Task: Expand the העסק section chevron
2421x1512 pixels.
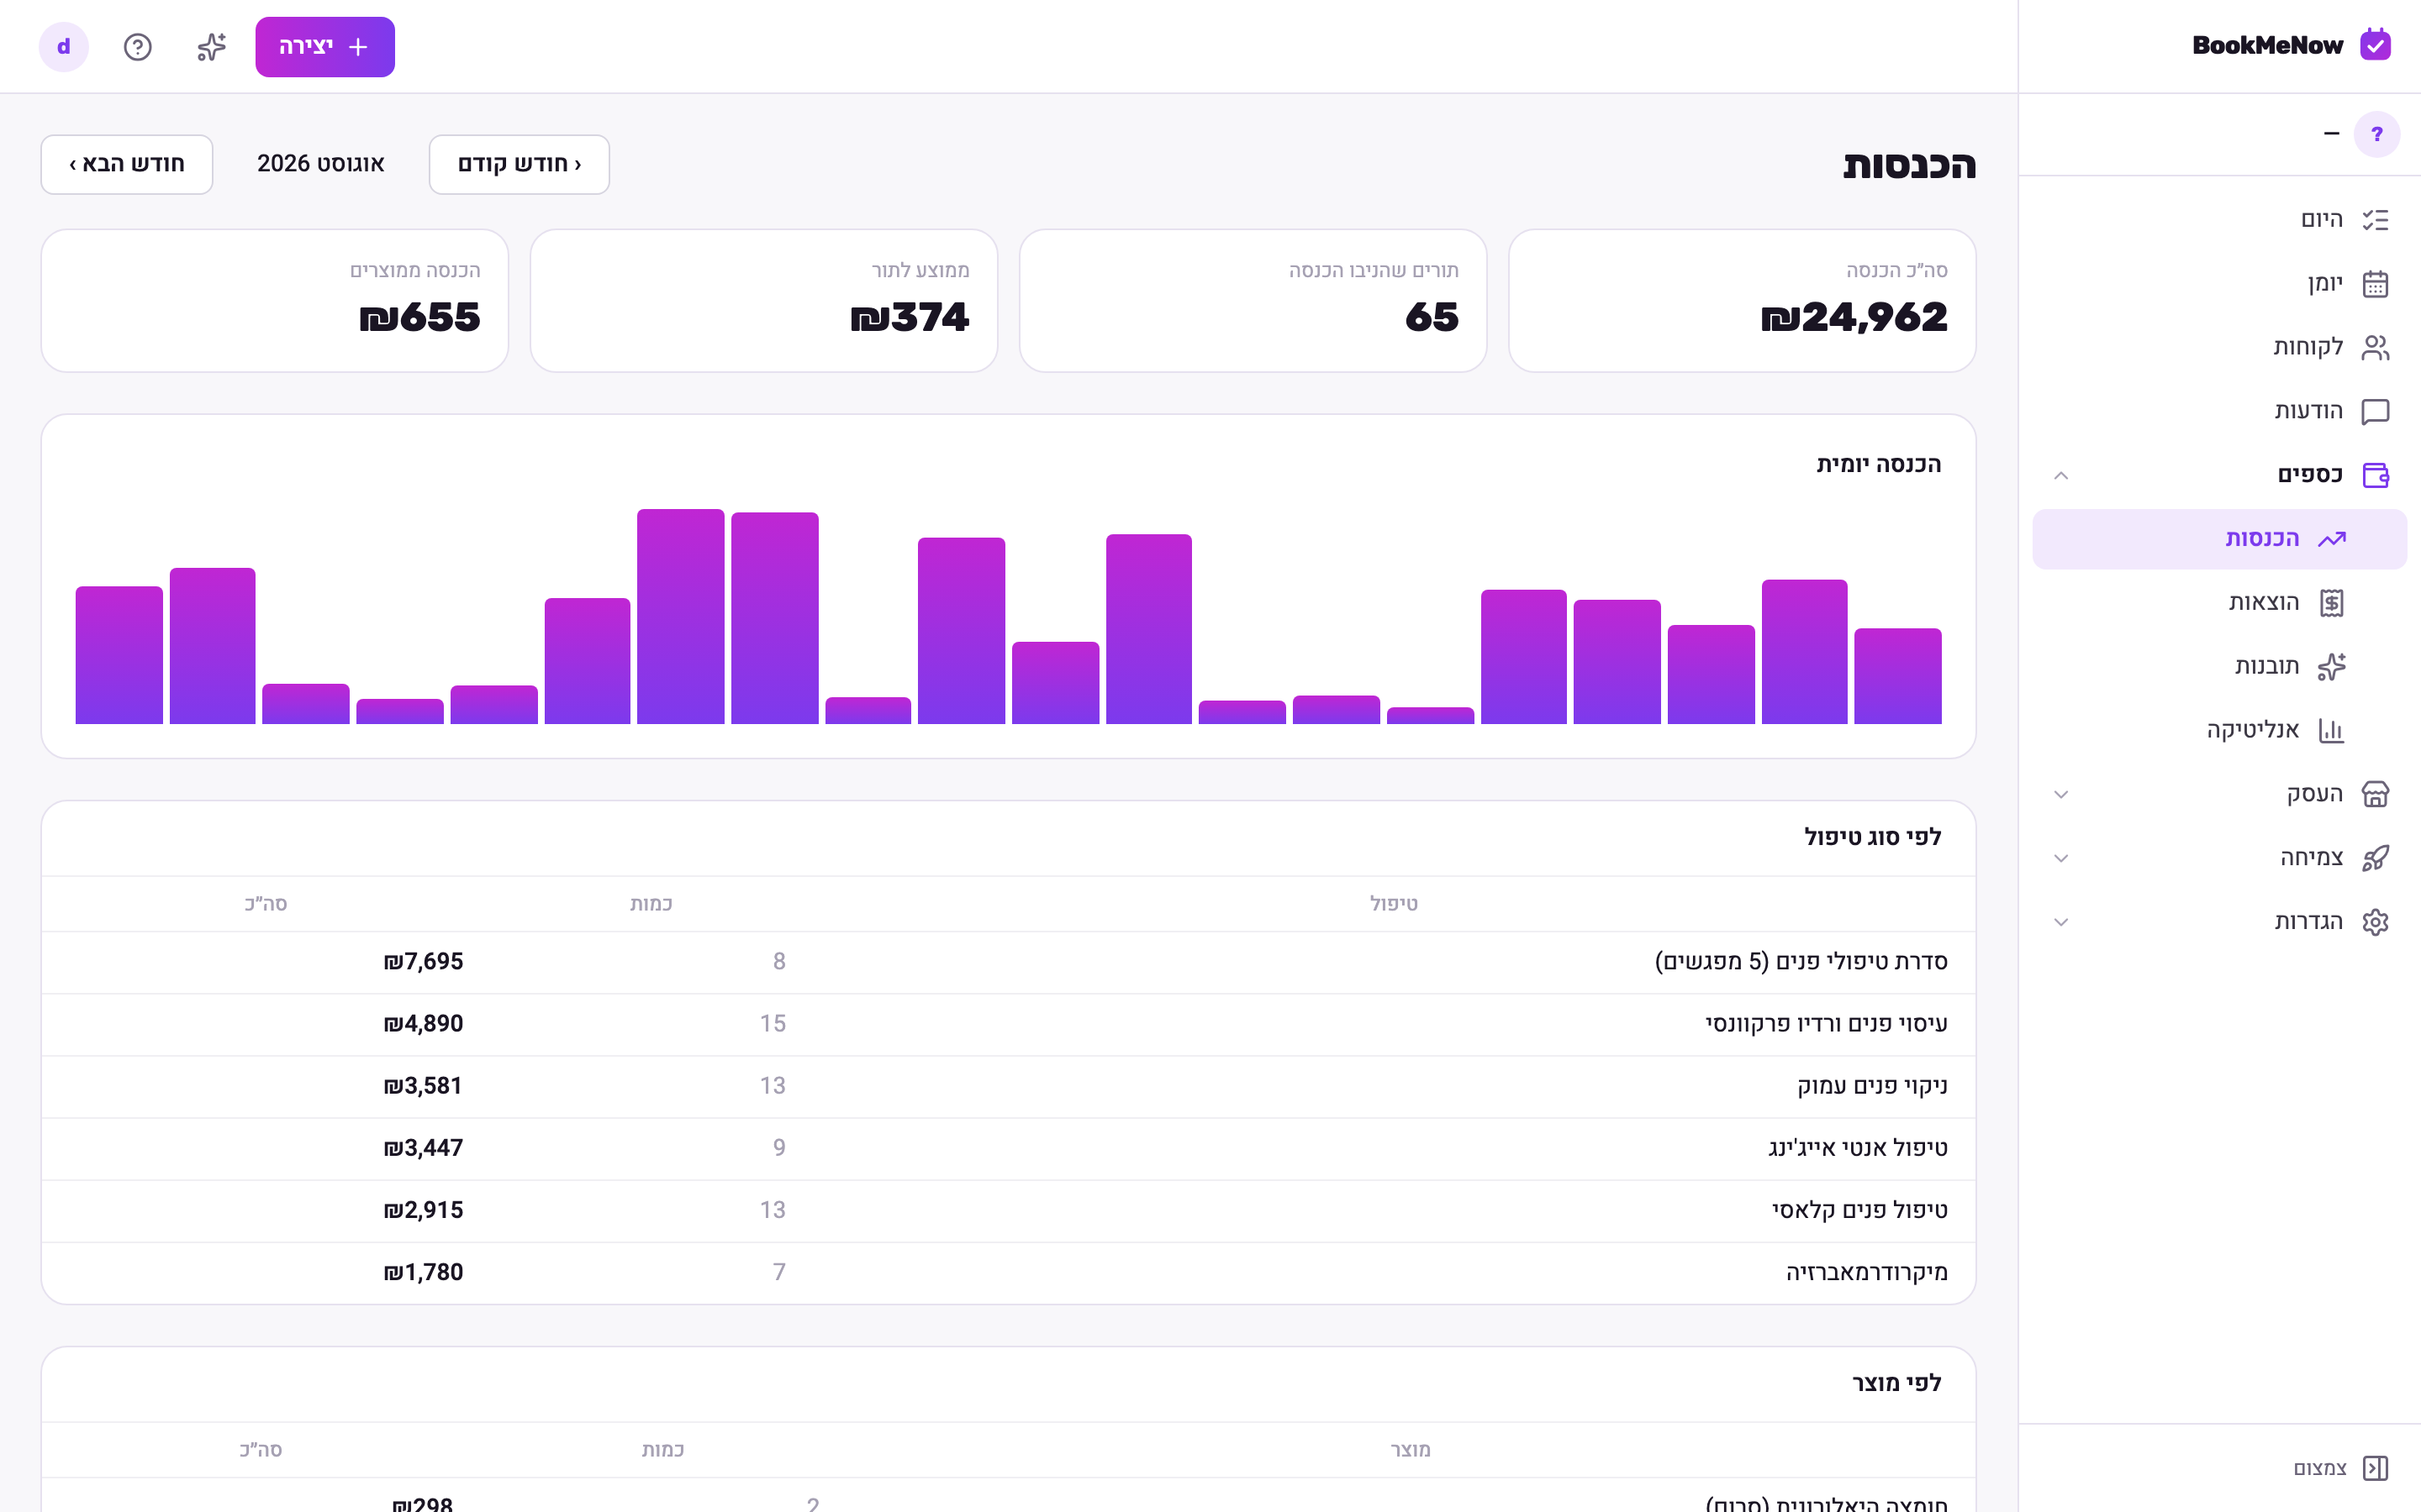Action: pos(2061,794)
